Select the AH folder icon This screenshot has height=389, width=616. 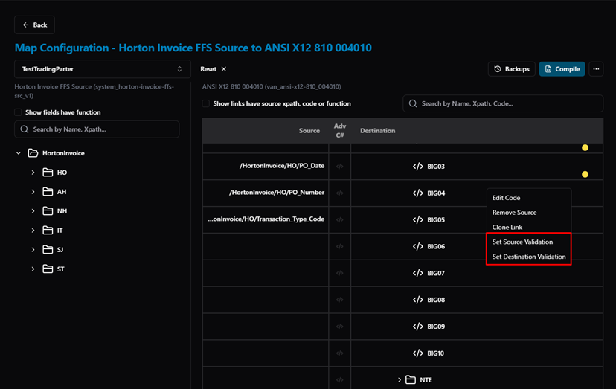click(48, 192)
